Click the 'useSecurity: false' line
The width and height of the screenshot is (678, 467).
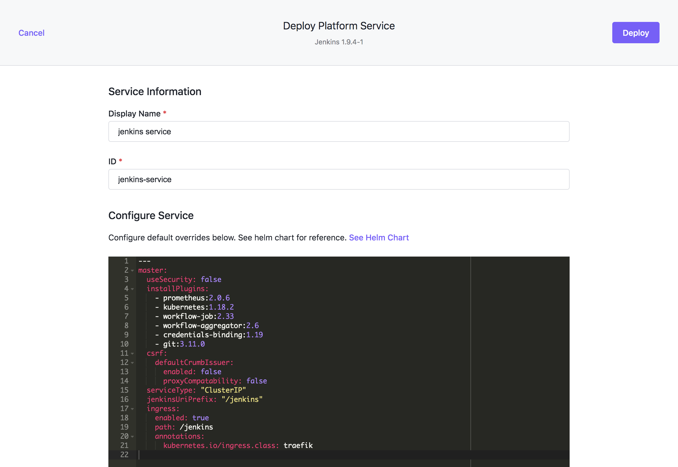[184, 279]
